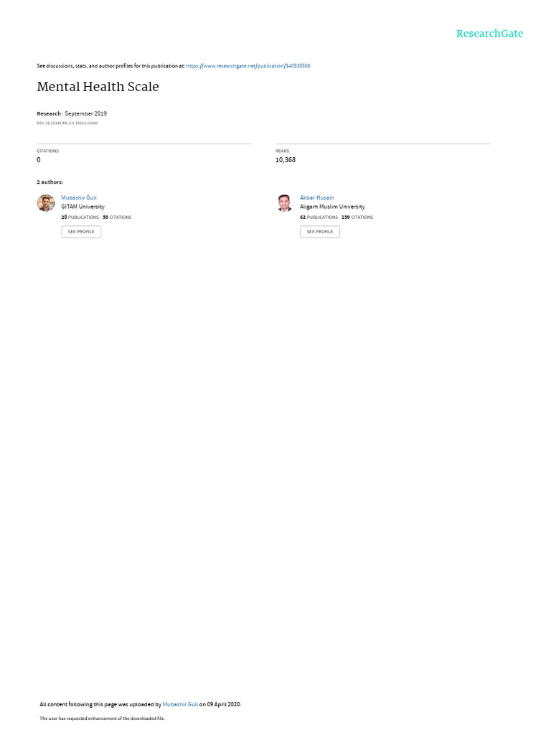Click the DOI text below the date
The height and width of the screenshot is (735, 551).
[67, 123]
